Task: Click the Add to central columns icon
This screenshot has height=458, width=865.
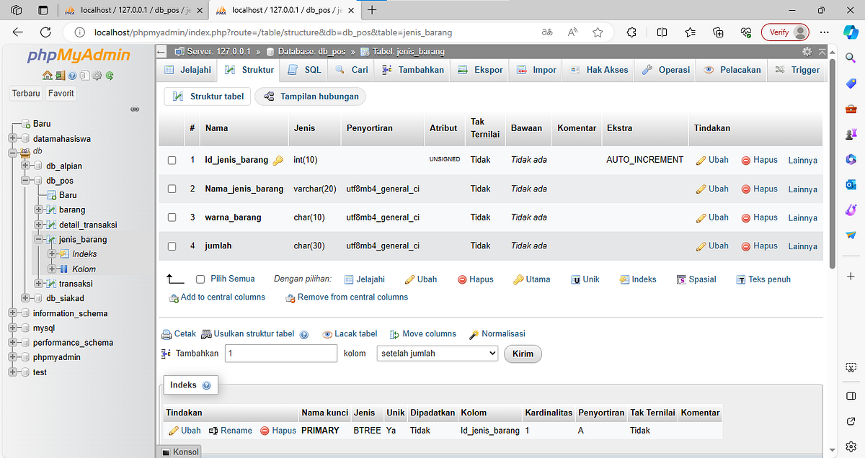Action: coord(173,297)
